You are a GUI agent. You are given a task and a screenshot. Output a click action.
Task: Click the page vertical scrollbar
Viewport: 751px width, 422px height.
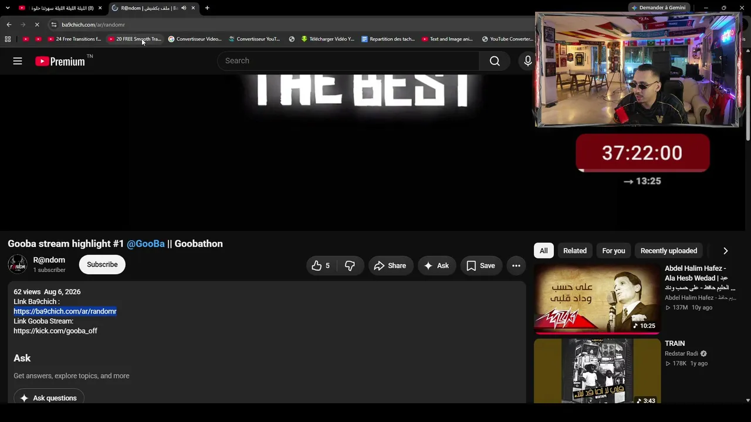(747, 108)
